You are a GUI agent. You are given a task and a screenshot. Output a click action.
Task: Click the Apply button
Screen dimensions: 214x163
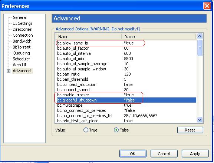coord(195,154)
